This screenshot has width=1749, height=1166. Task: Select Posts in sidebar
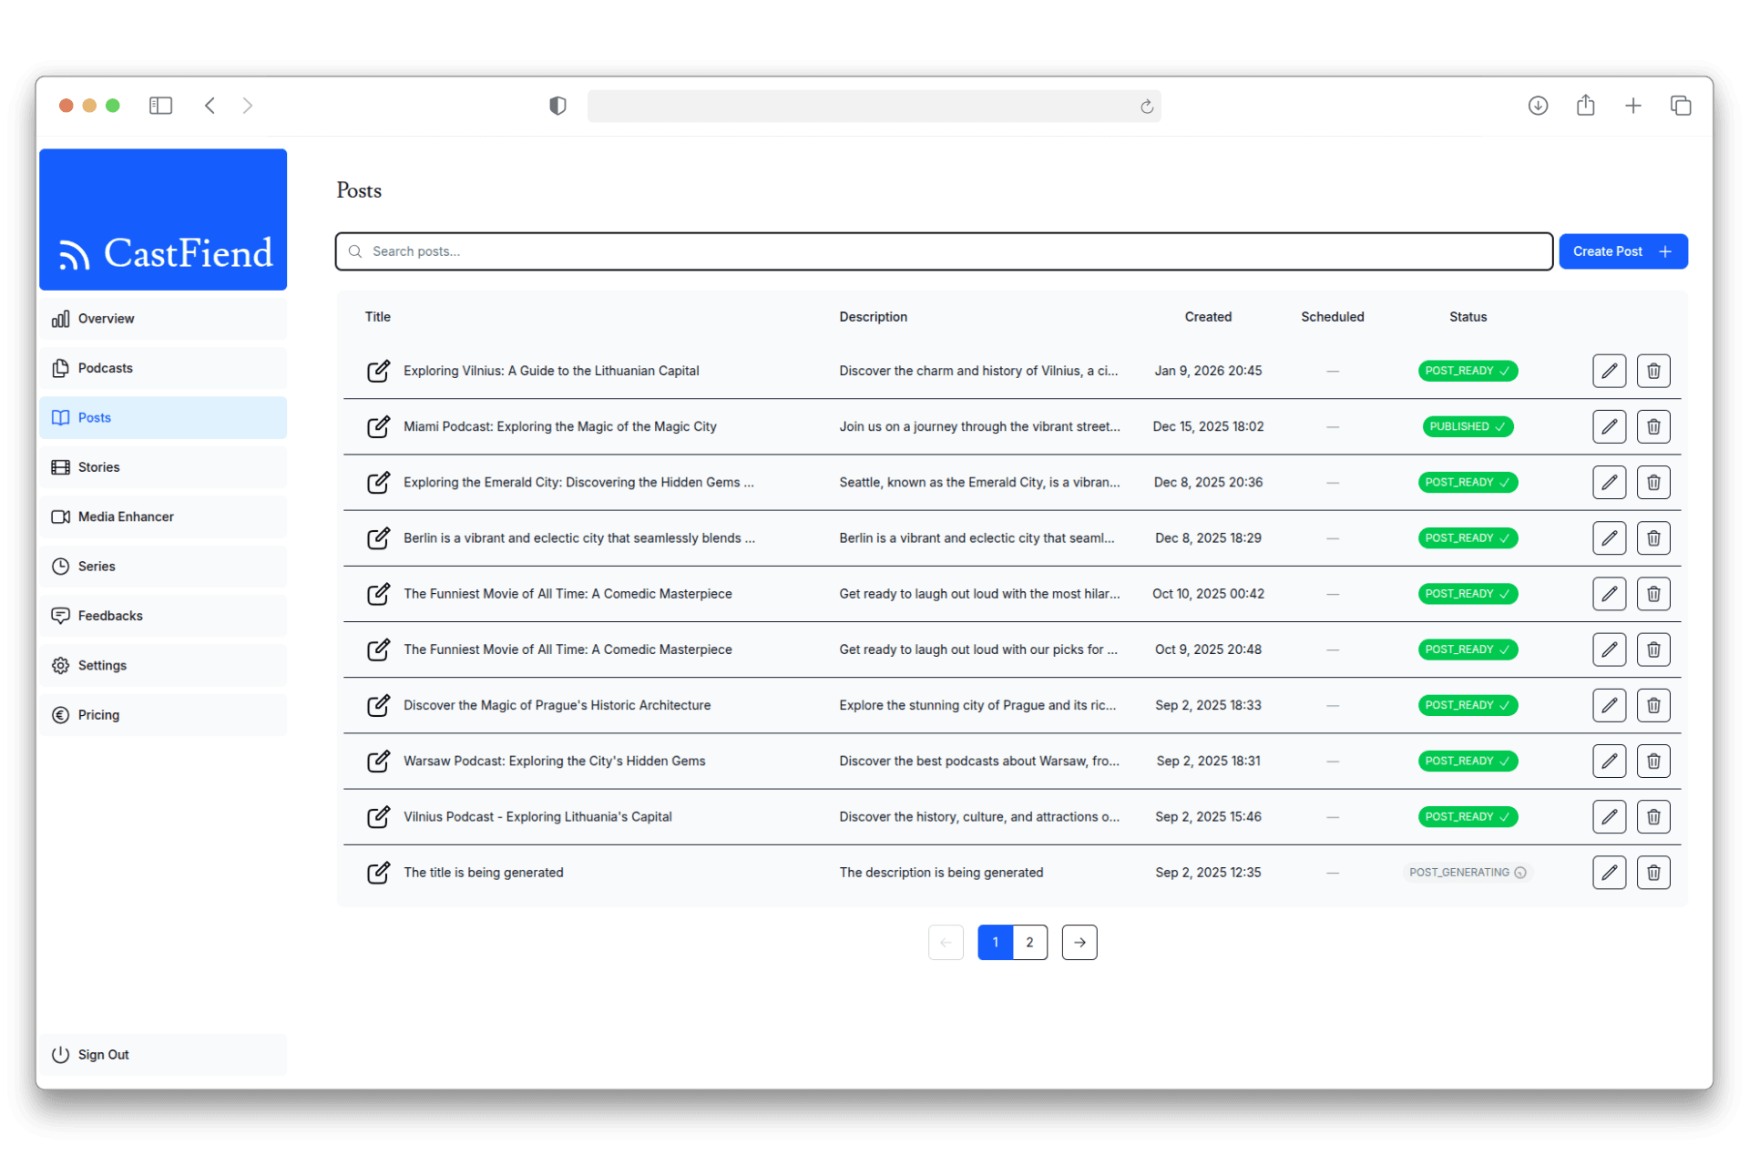point(163,417)
